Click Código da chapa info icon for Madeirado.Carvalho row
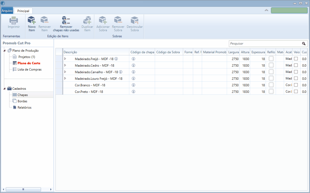 [x=133, y=72]
